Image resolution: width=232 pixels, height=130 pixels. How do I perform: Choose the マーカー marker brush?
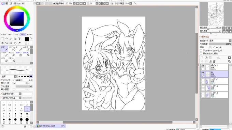[4, 54]
